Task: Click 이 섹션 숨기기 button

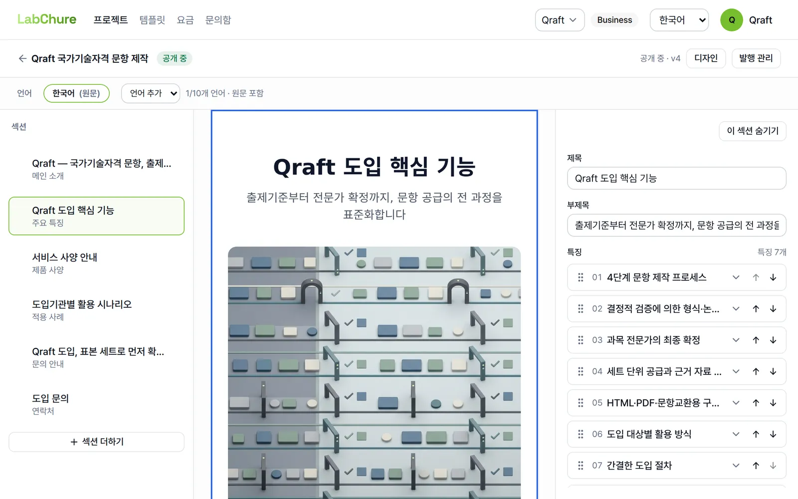Action: point(753,131)
